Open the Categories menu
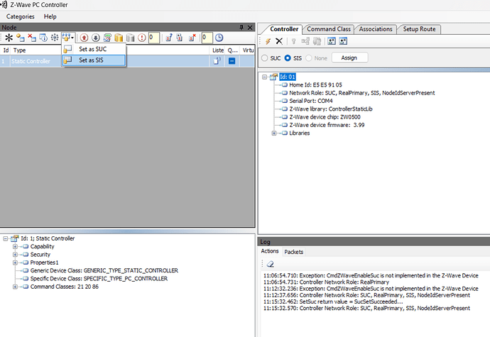Viewport: 490px width, 337px height. [x=21, y=16]
